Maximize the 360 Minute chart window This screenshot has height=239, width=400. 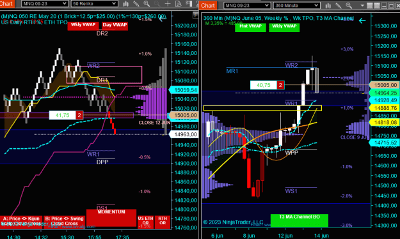391,5
